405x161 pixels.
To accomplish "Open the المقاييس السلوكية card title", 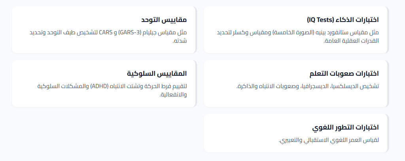I will coord(157,74).
